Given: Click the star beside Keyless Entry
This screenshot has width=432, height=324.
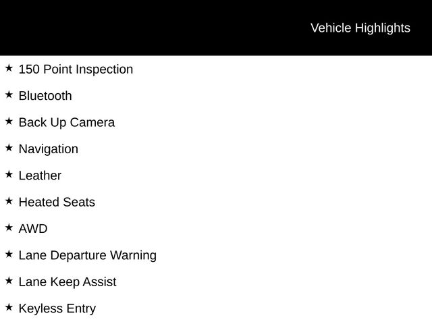Looking at the screenshot, I should [x=9, y=307].
